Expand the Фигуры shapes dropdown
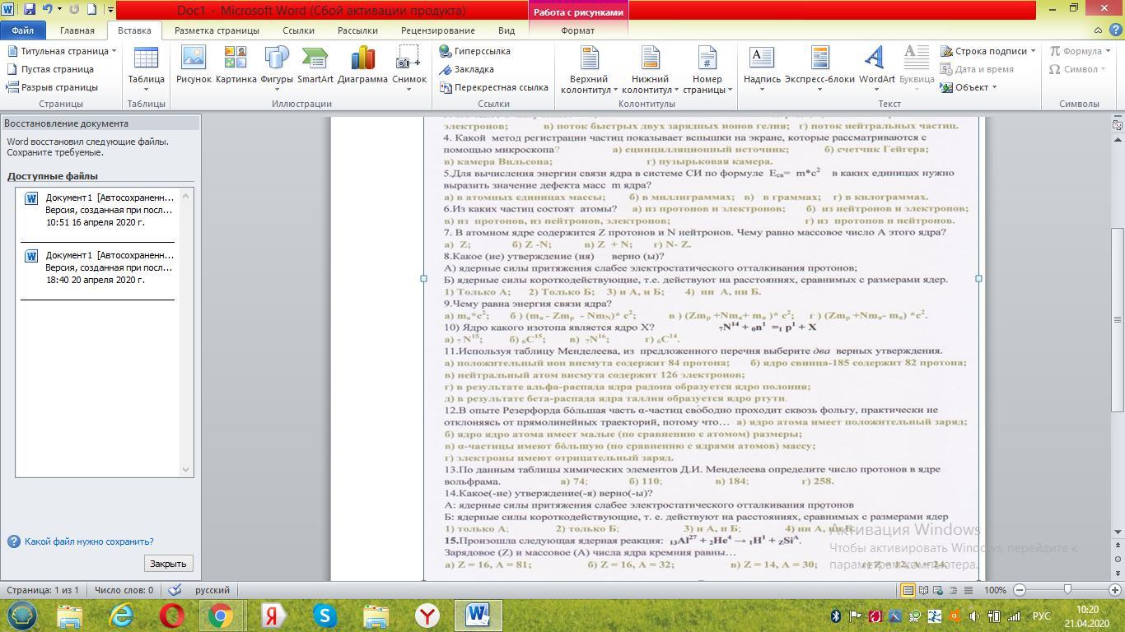 [x=277, y=67]
